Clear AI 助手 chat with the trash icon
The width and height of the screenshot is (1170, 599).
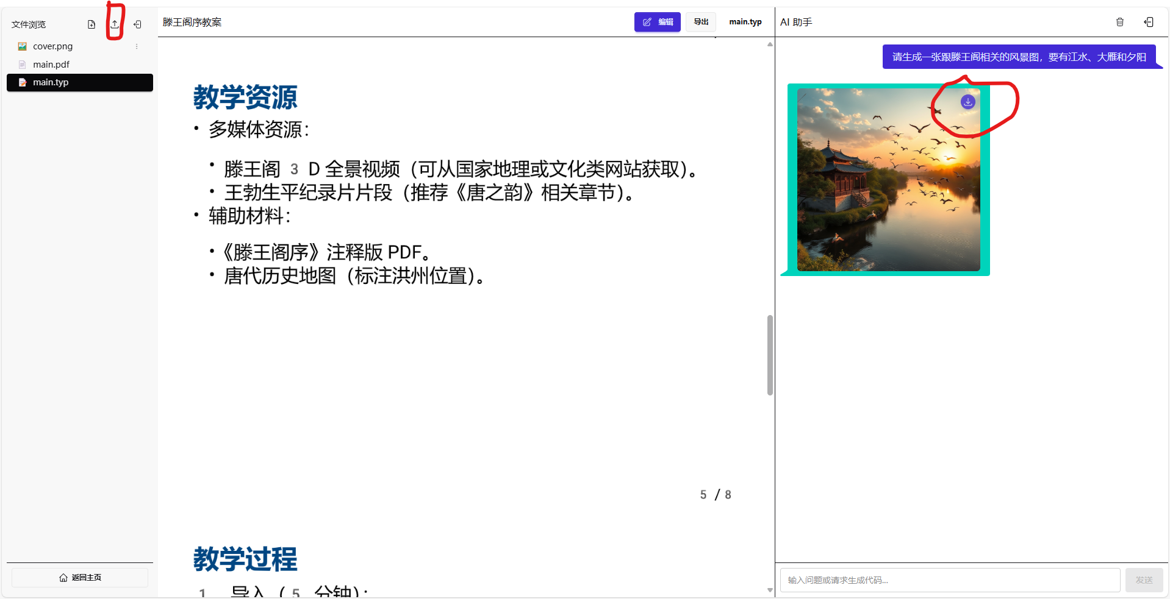coord(1120,22)
